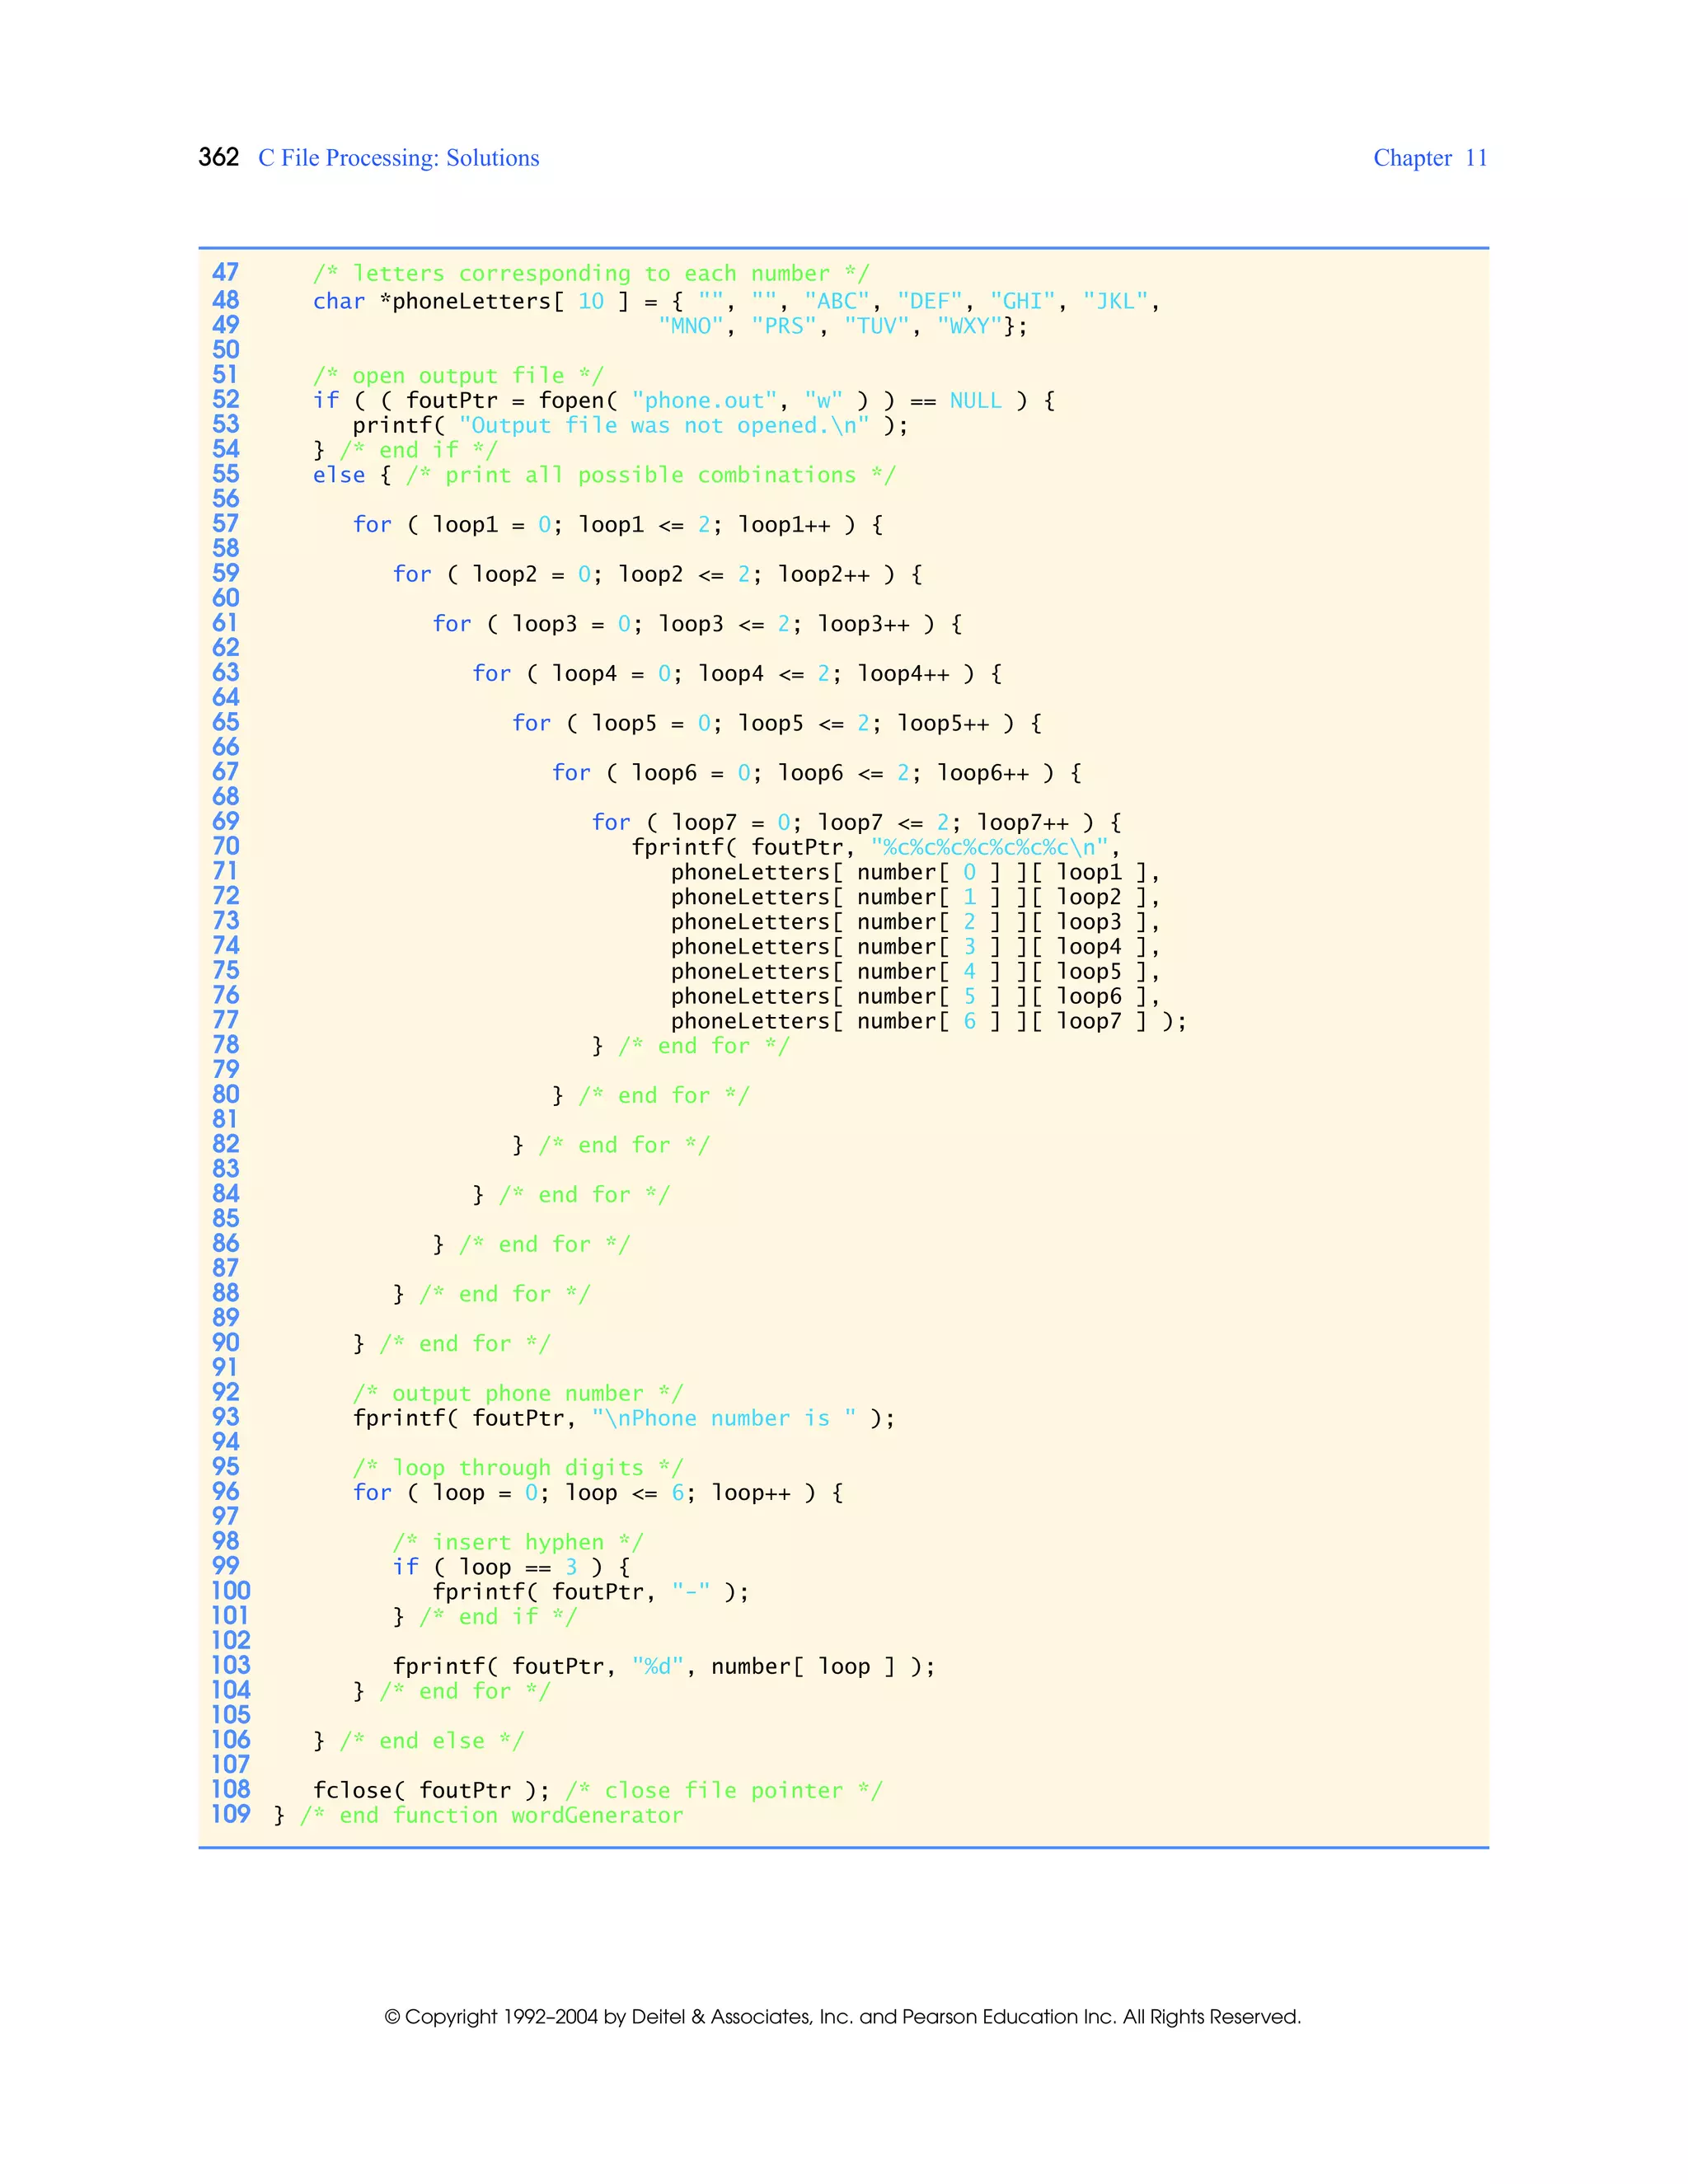The height and width of the screenshot is (2184, 1688).
Task: Click the output phone number comment
Action: coord(517,1393)
